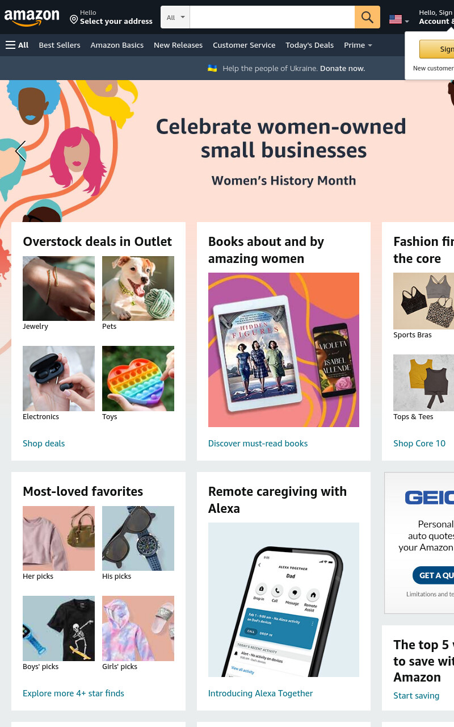This screenshot has width=454, height=727.
Task: Click the Shop deals link
Action: click(x=44, y=444)
